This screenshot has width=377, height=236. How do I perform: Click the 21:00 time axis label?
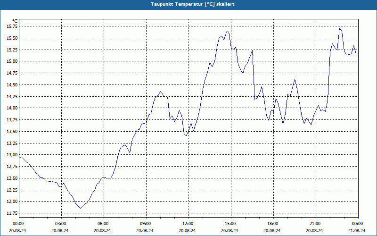pyautogui.click(x=316, y=223)
